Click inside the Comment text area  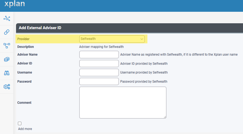click(123, 102)
